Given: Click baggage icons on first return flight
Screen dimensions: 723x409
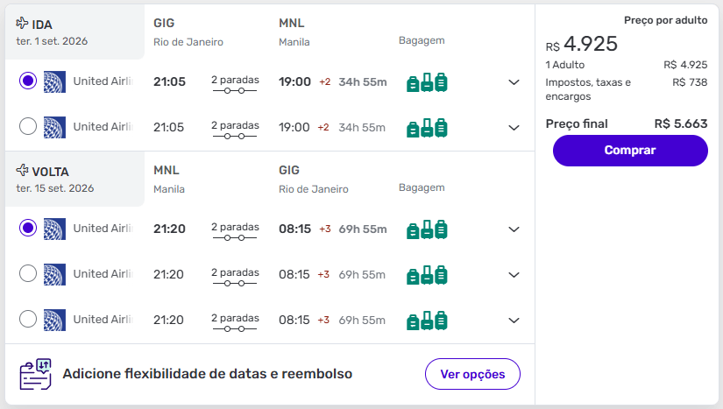Looking at the screenshot, I should [x=427, y=229].
